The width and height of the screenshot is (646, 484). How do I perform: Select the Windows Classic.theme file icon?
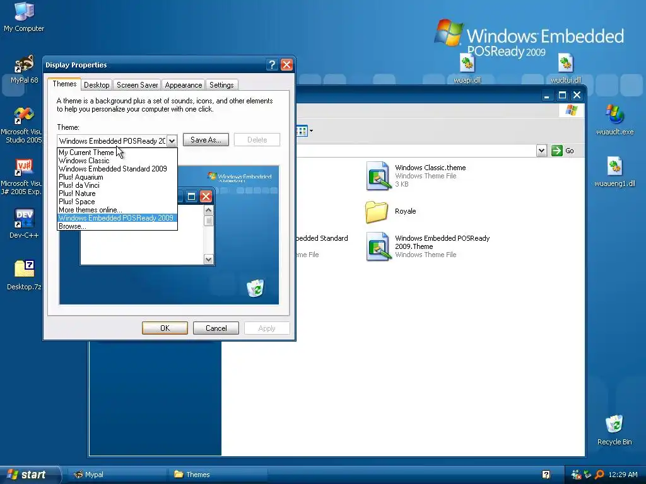coord(378,176)
